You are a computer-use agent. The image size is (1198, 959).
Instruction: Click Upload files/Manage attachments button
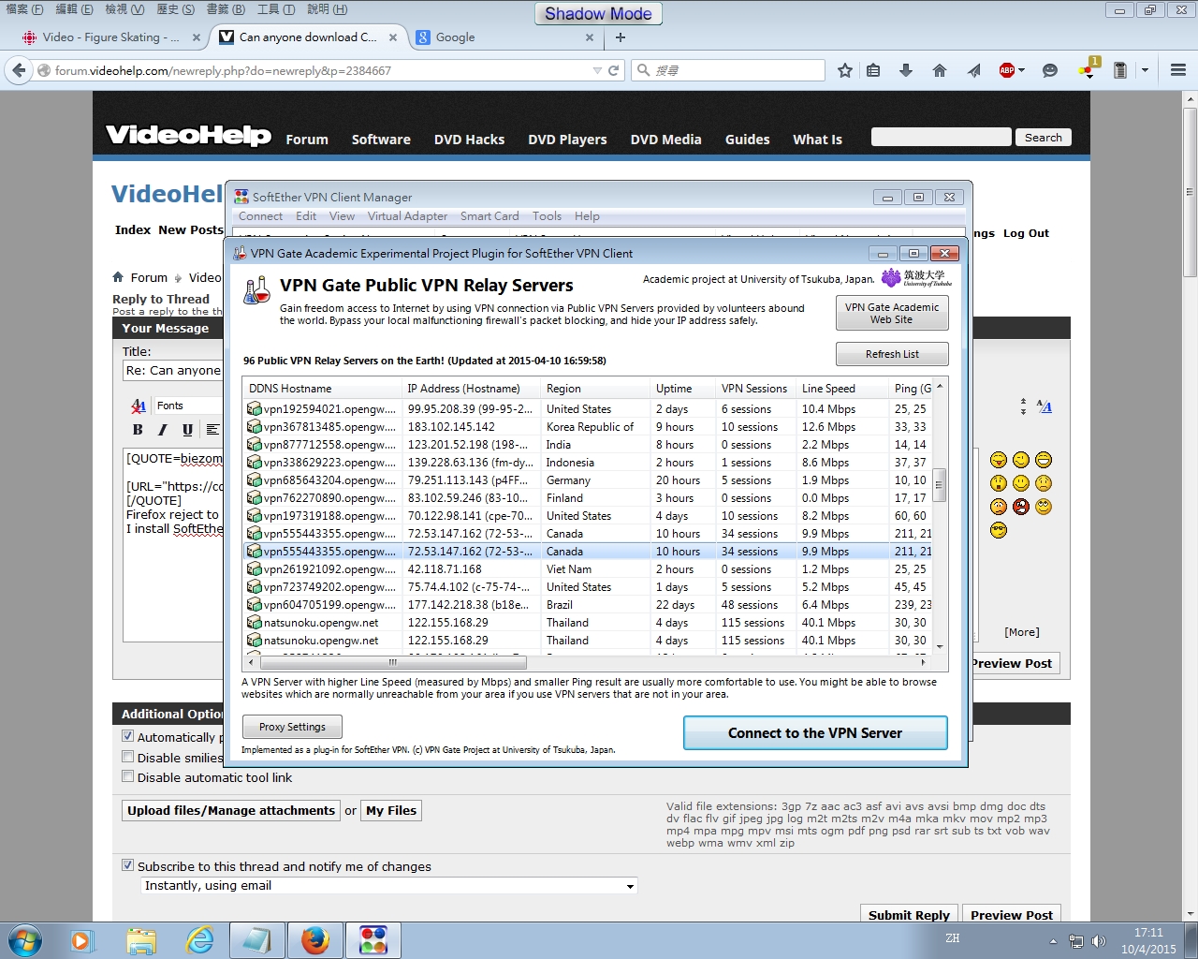coord(231,811)
